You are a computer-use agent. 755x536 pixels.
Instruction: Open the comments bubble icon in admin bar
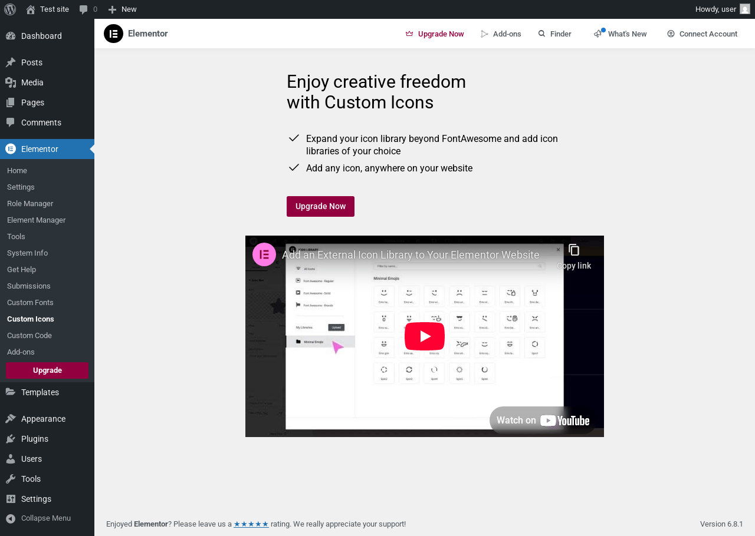pyautogui.click(x=84, y=9)
